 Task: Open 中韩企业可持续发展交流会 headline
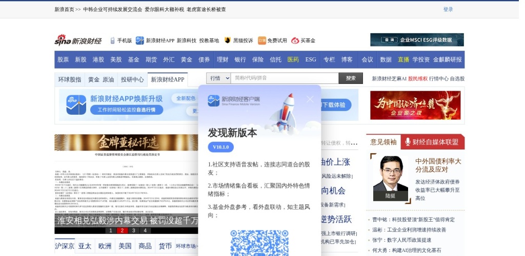pos(112,9)
